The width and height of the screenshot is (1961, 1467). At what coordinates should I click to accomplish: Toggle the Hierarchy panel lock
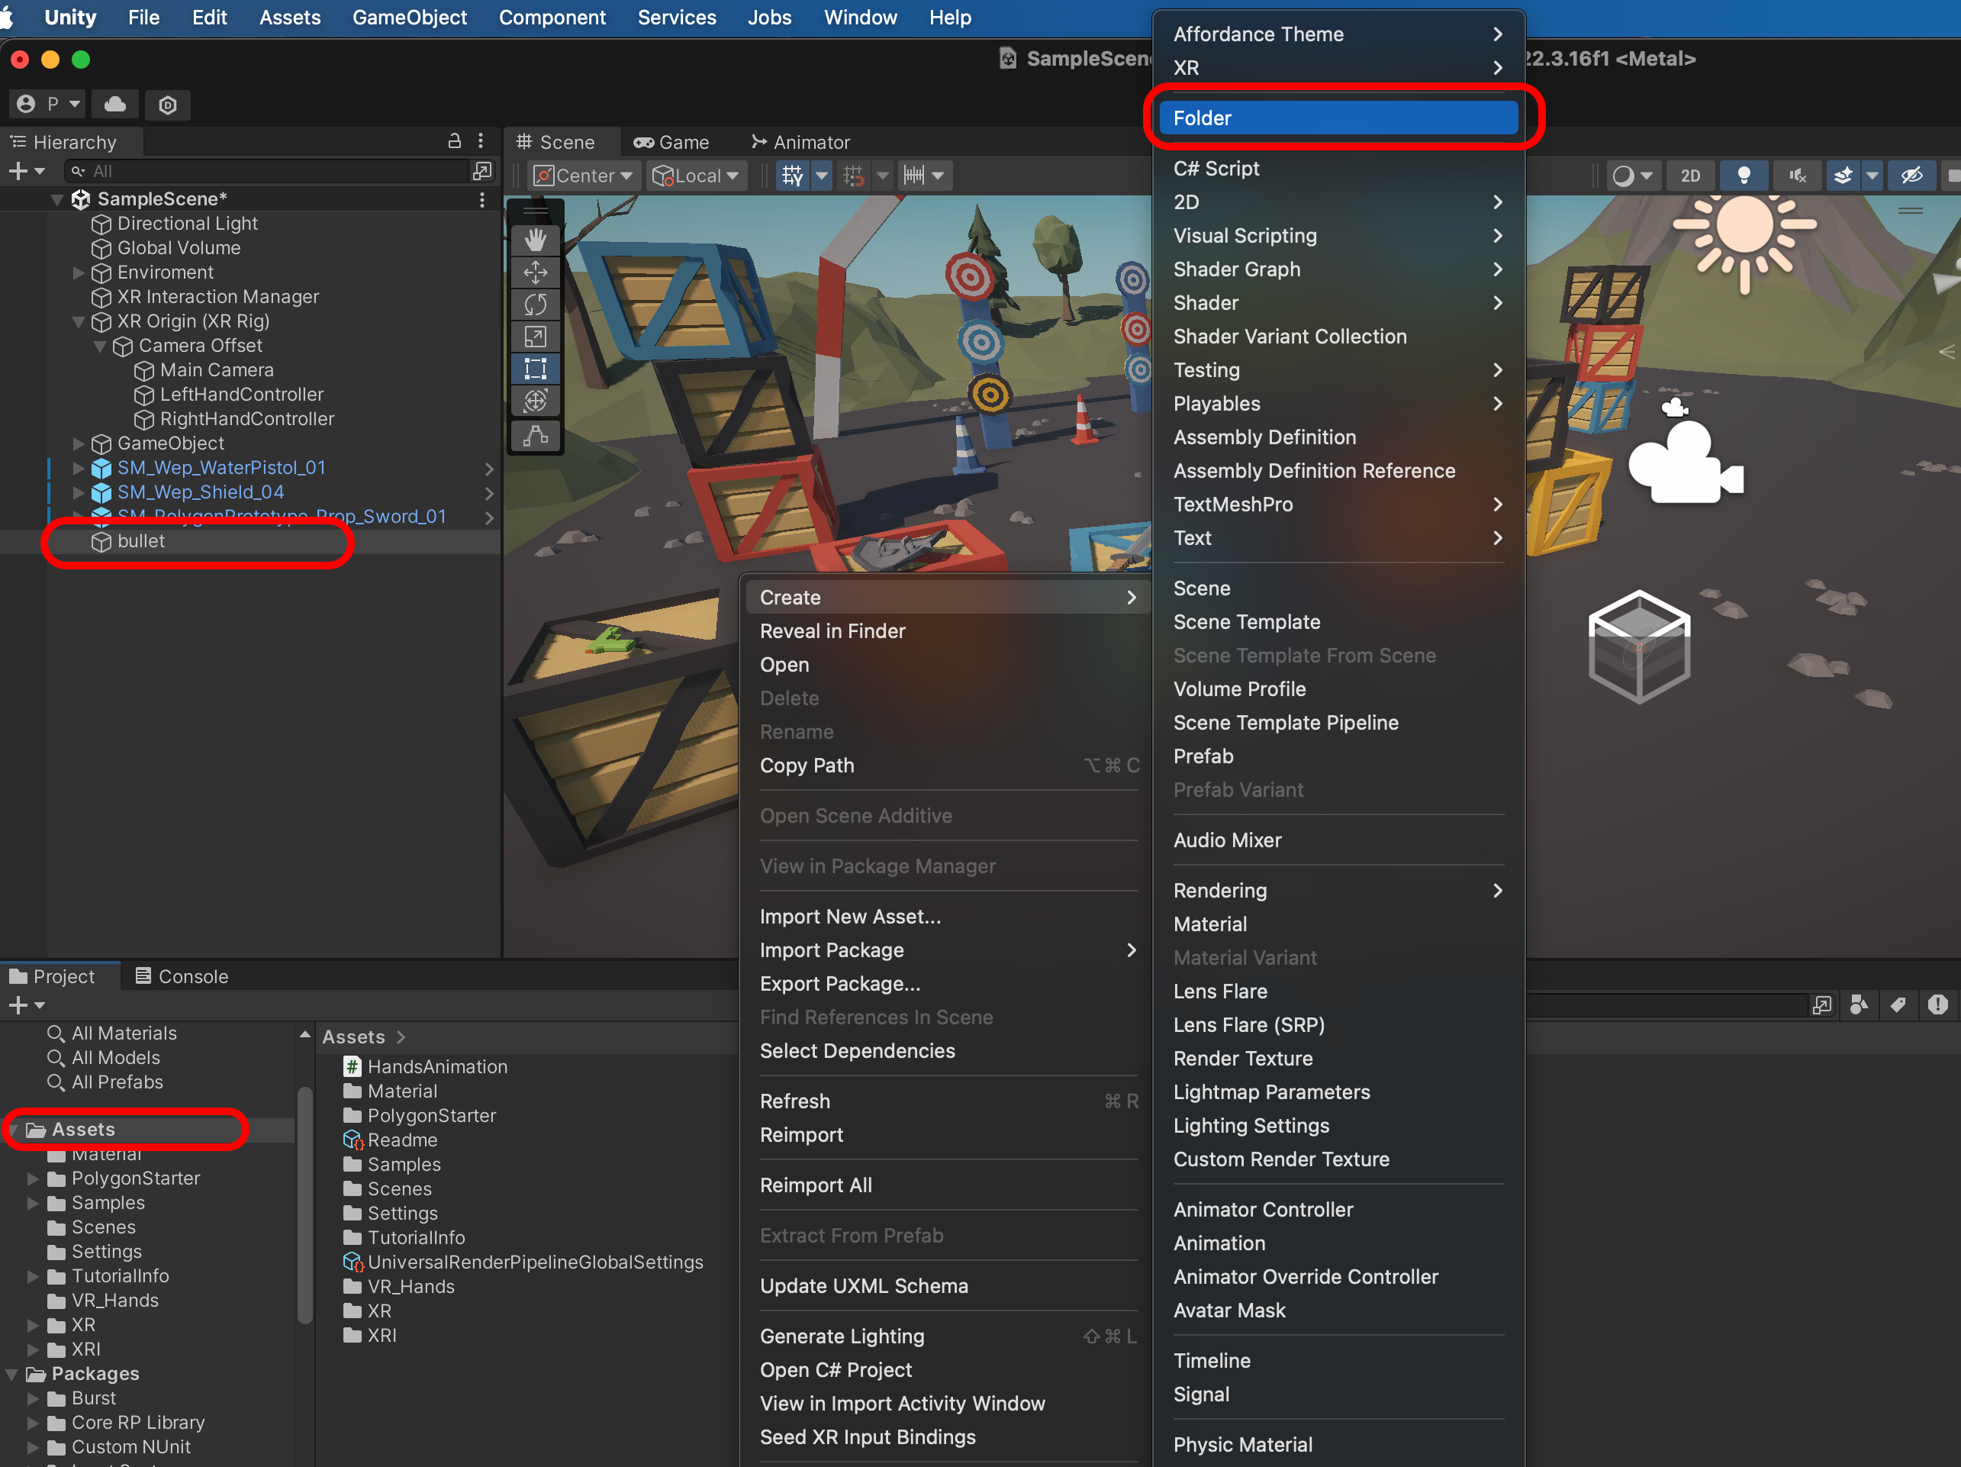455,141
